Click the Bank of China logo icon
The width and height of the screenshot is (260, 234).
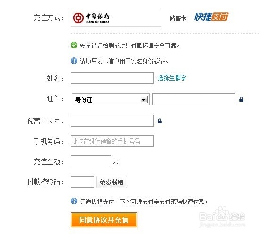78,18
